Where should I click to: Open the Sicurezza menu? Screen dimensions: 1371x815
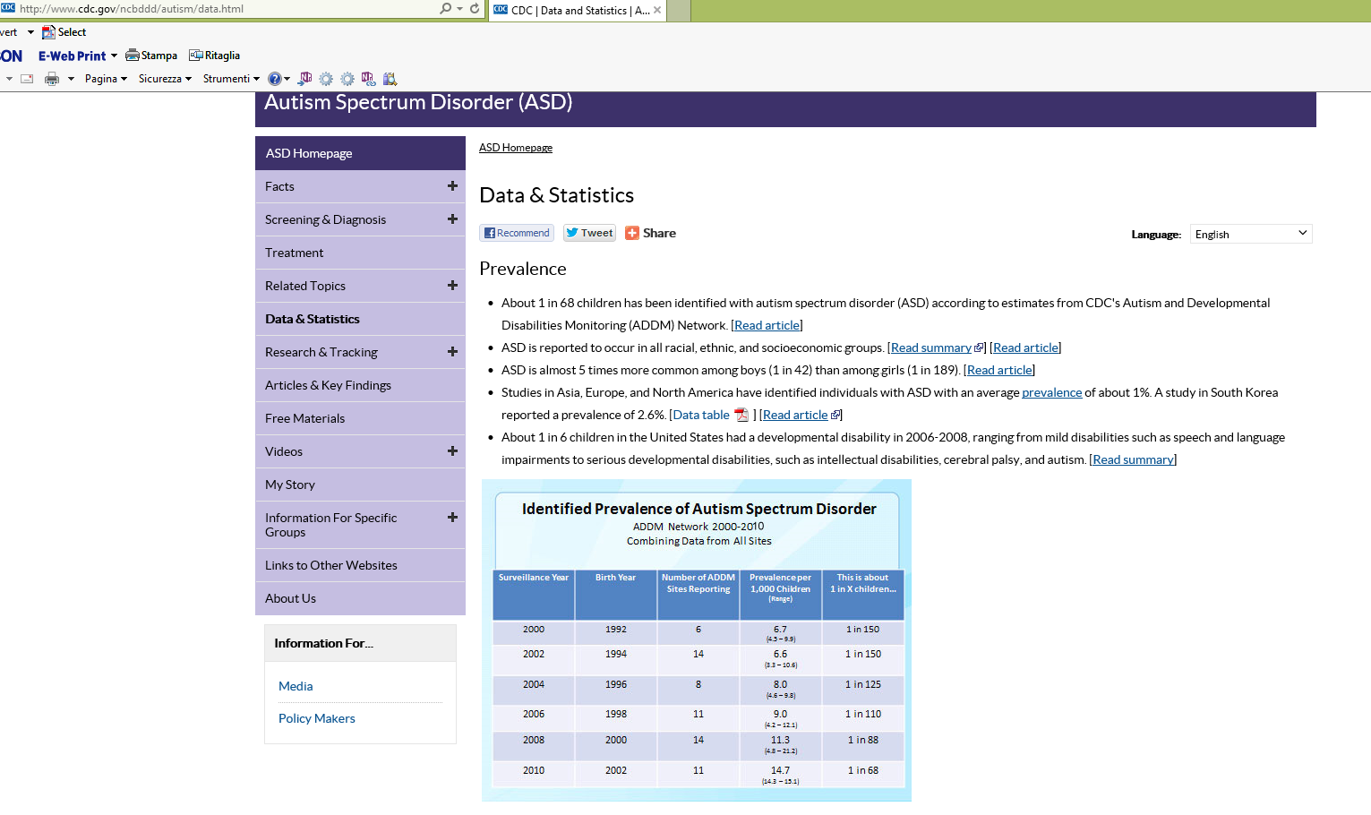tap(165, 79)
